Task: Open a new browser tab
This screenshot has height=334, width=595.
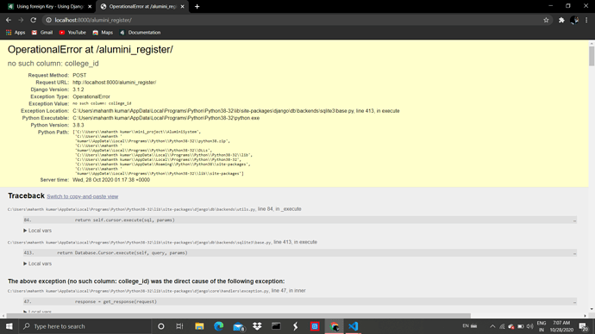Action: 197,6
